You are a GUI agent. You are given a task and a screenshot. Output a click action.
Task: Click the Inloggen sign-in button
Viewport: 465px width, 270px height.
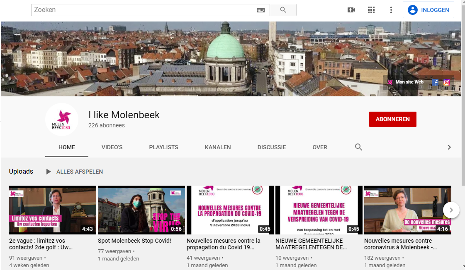[428, 10]
